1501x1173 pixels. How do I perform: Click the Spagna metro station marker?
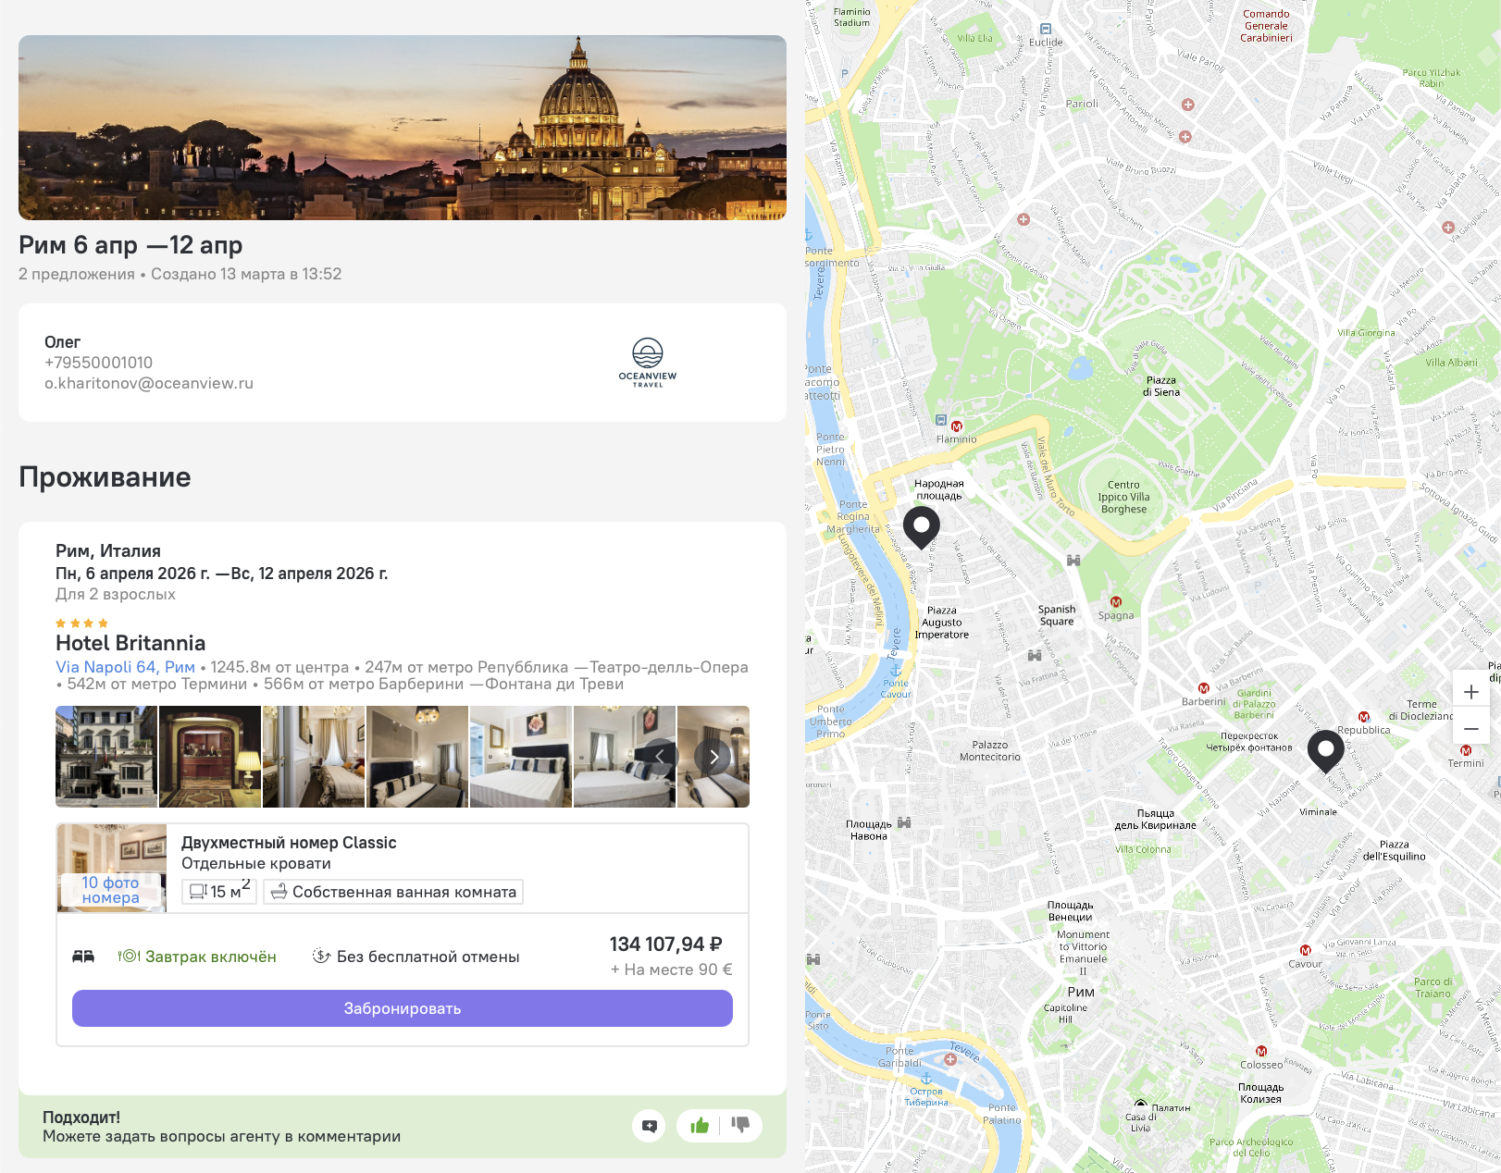coord(1116,602)
